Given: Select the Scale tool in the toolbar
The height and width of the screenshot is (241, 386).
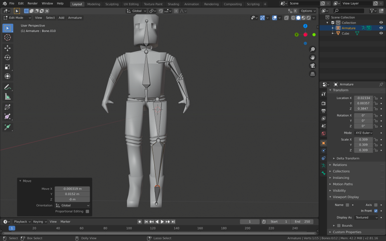Looking at the screenshot, I should 8,67.
